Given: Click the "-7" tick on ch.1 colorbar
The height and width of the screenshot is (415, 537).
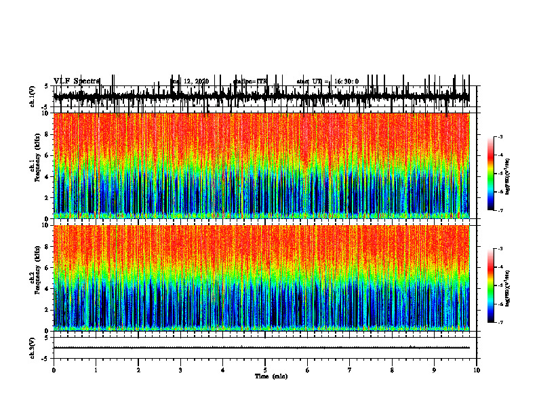Looking at the screenshot, I should 500,210.
